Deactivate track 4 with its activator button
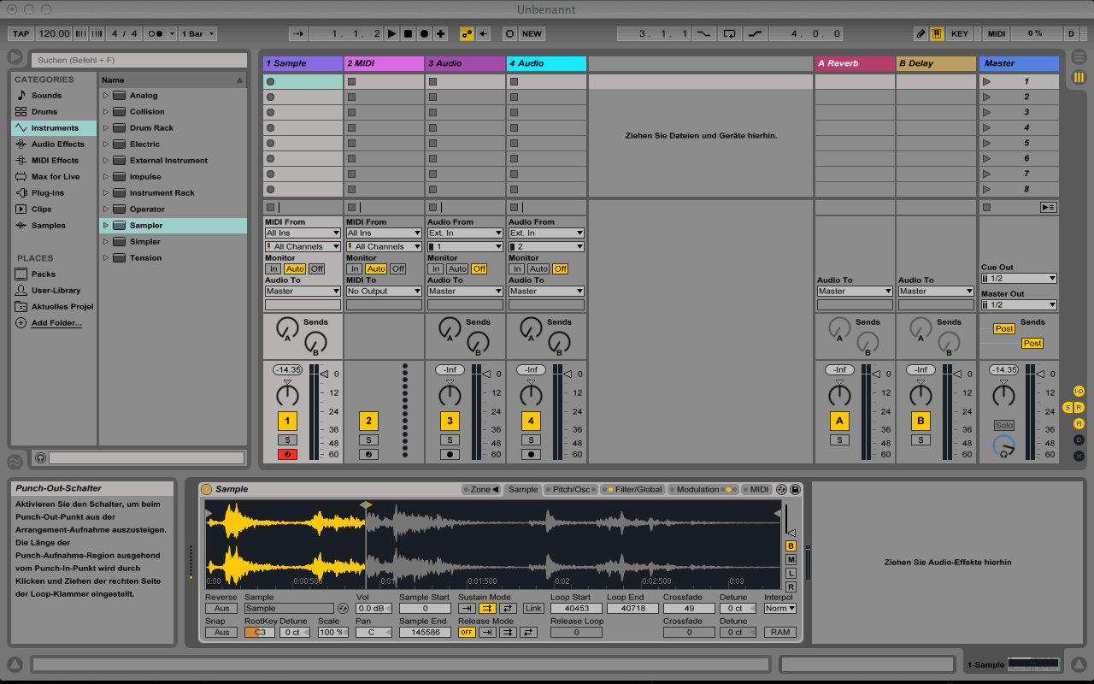The image size is (1094, 684). point(531,421)
